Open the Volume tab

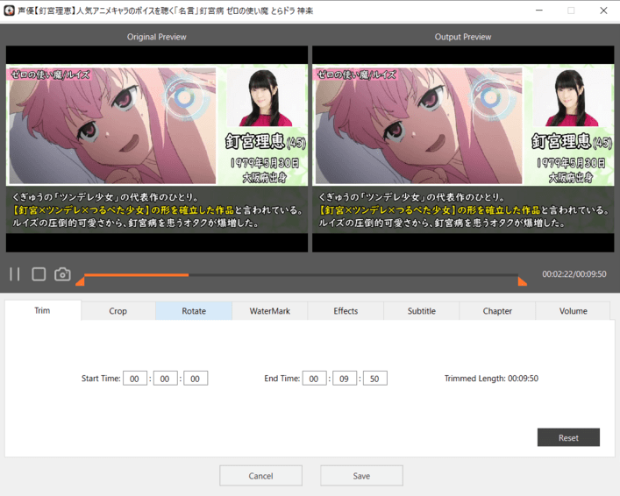[x=573, y=311]
